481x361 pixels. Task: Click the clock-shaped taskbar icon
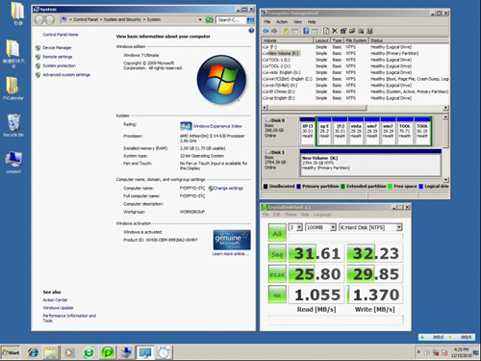164,352
